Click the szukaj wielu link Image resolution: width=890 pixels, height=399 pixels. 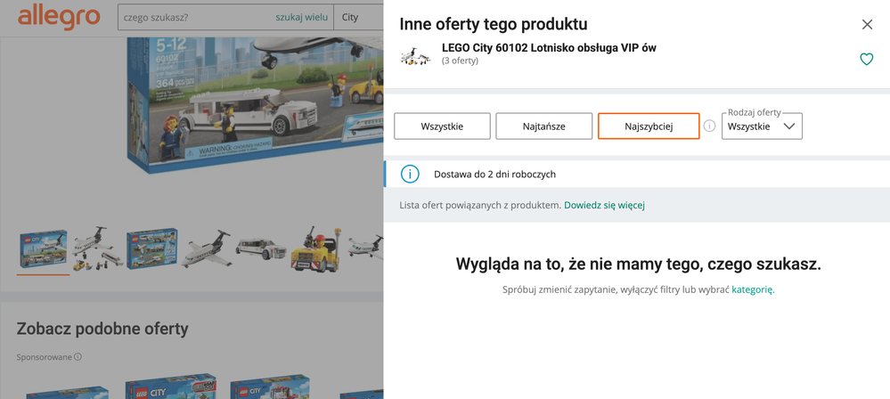[x=301, y=17]
